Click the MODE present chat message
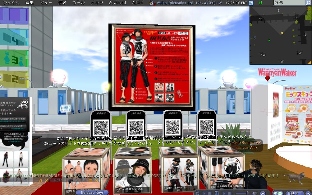This screenshot has height=195, width=312. coord(143,175)
